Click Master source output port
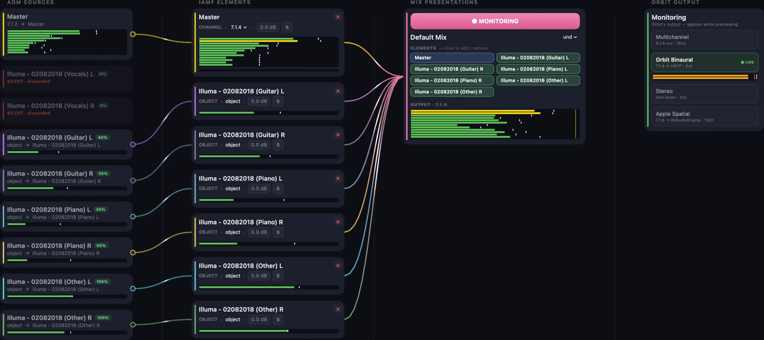 tap(133, 34)
